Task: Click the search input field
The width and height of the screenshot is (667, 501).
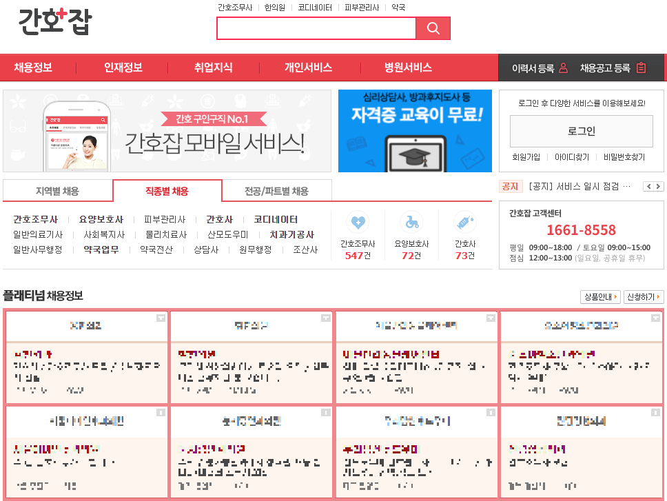Action: 316,28
